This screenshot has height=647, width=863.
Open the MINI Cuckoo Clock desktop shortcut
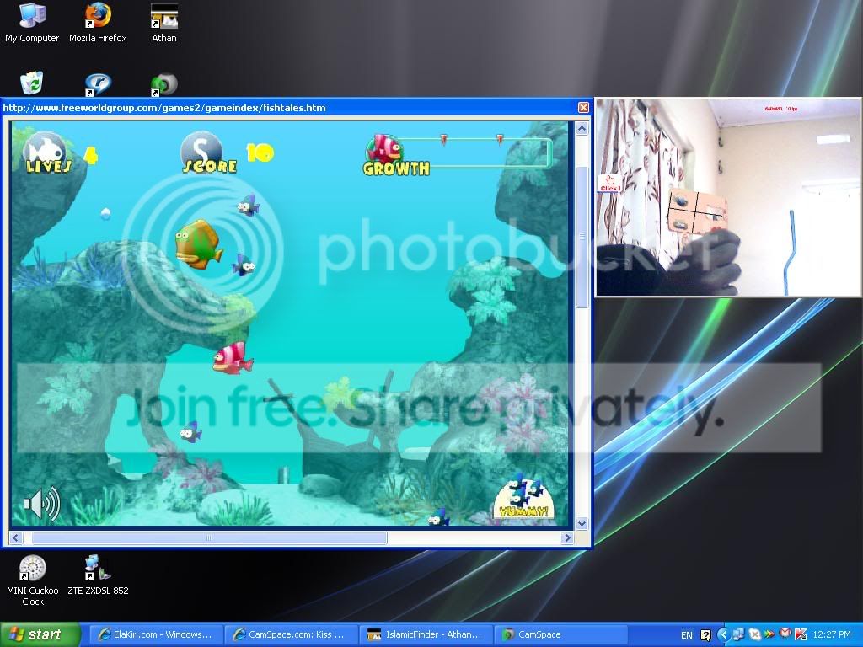(x=33, y=580)
